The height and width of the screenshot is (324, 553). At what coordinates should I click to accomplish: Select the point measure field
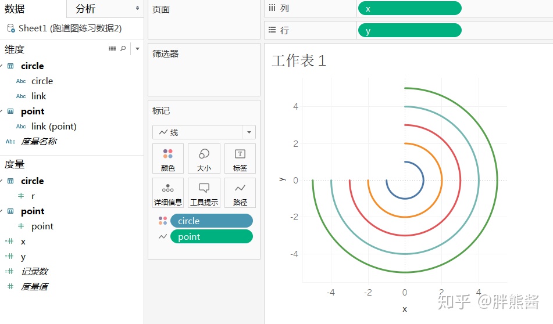coord(42,226)
